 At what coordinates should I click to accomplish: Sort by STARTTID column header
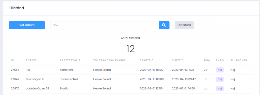click(x=147, y=60)
